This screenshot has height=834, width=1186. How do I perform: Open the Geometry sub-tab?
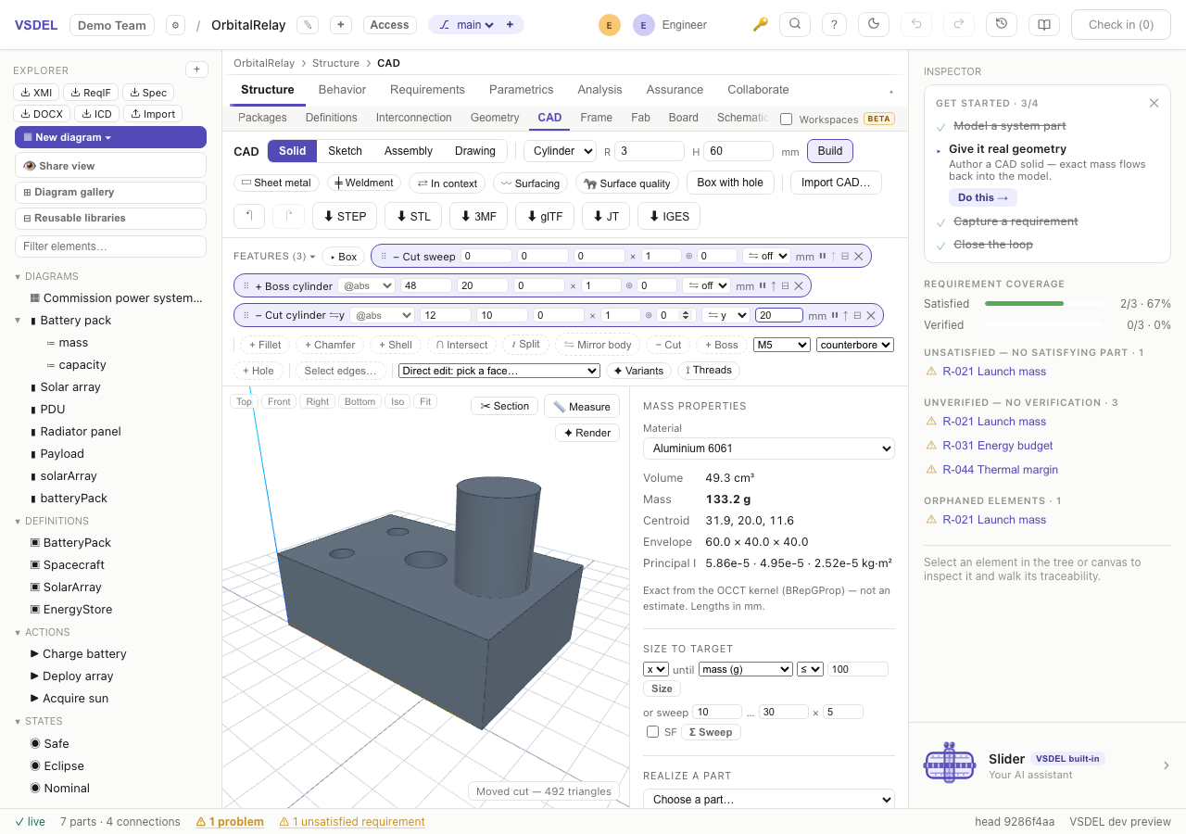click(495, 118)
